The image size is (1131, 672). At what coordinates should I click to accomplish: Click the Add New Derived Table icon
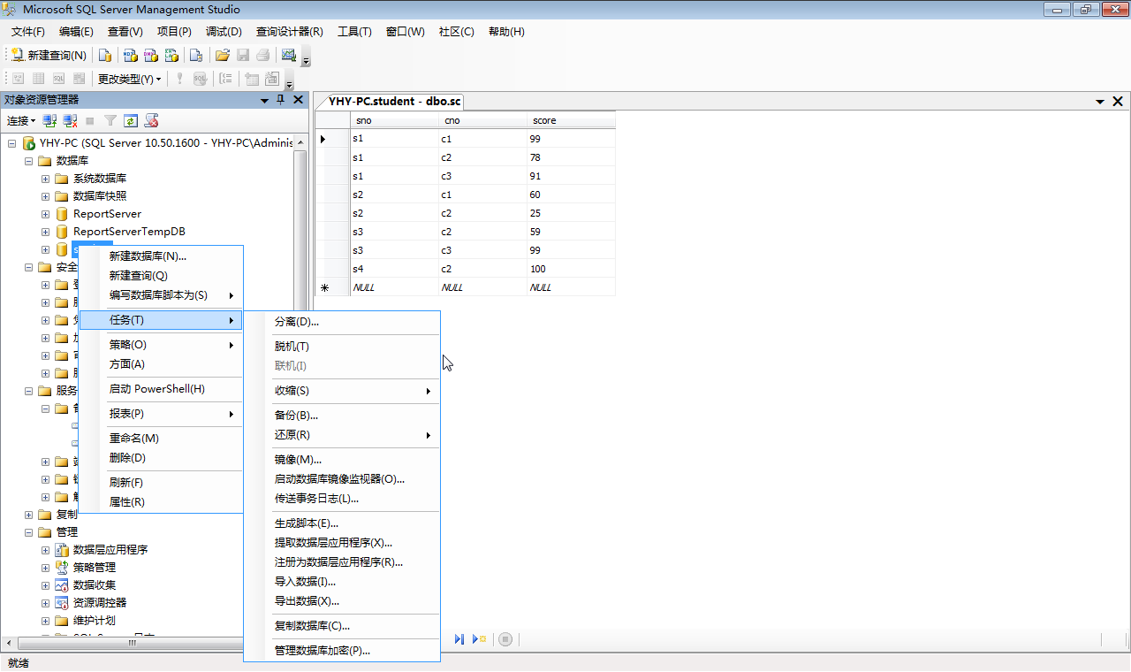pyautogui.click(x=273, y=79)
